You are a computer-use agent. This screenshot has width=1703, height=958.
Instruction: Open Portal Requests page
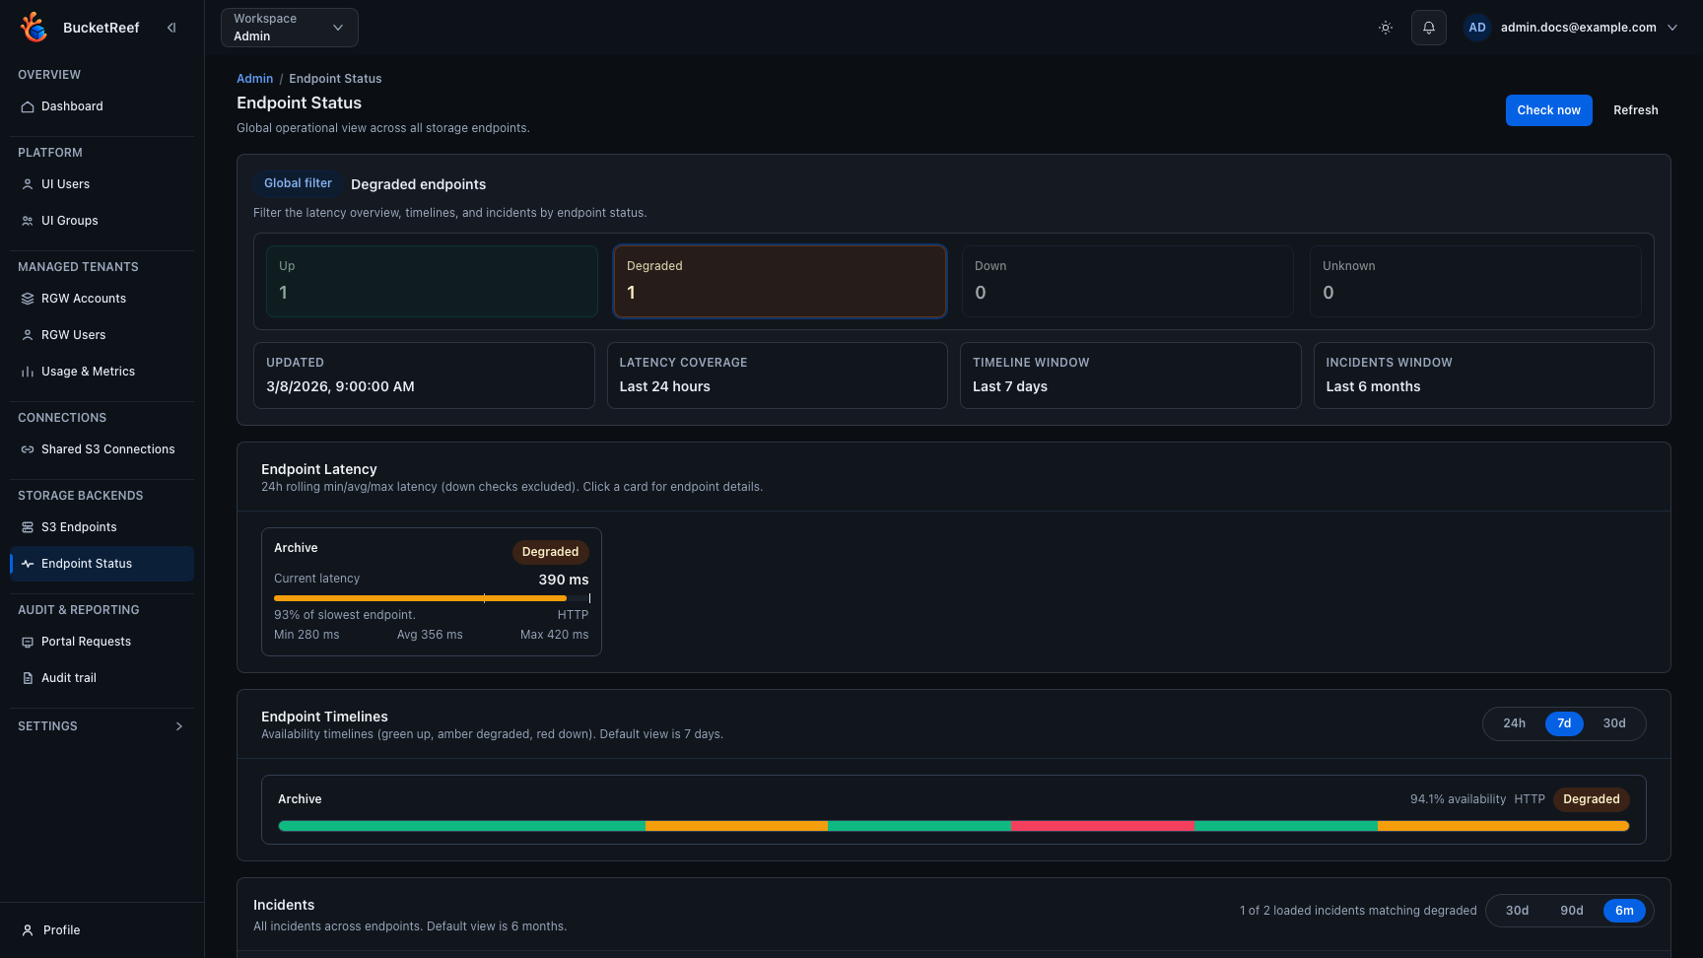click(x=102, y=642)
